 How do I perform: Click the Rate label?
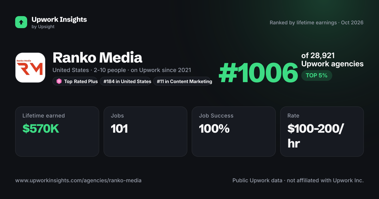[x=293, y=116]
